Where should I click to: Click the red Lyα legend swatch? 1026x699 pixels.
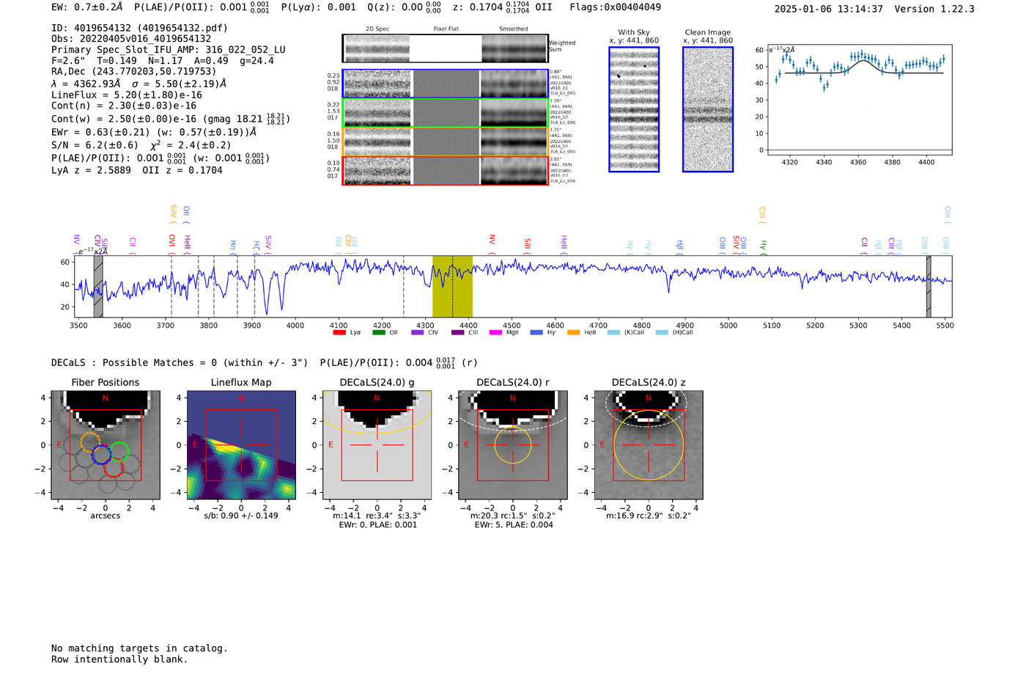pyautogui.click(x=339, y=332)
